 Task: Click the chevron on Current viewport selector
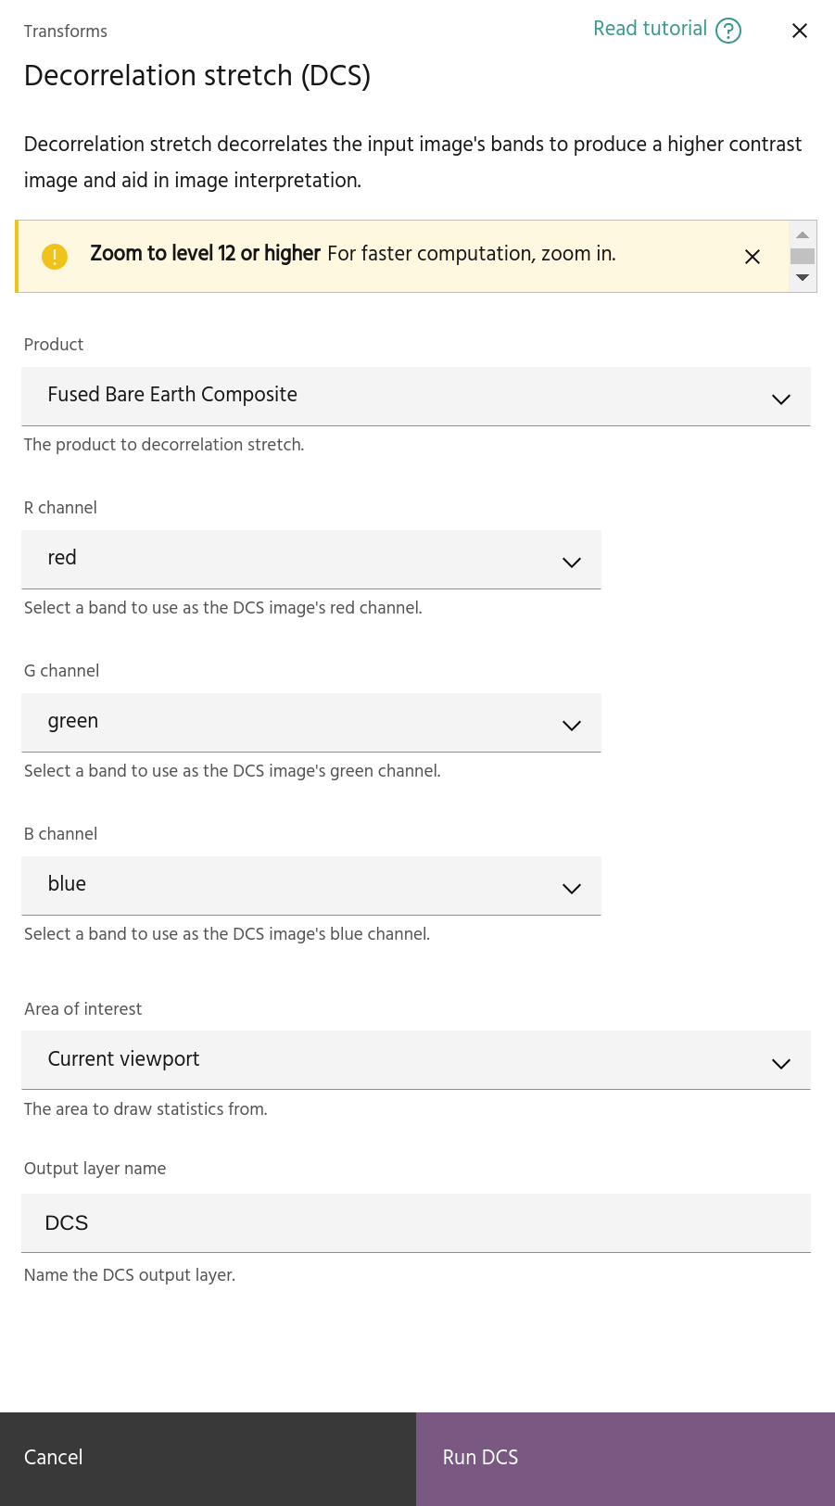coord(781,1063)
